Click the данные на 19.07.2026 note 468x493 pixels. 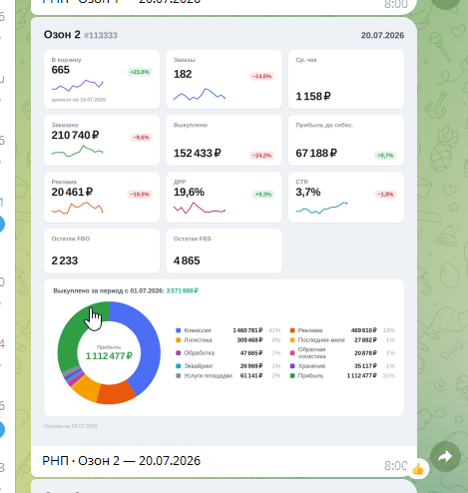79,100
